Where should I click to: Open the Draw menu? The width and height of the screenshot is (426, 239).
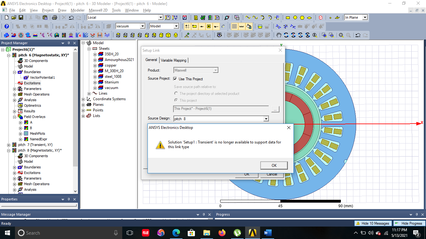coord(62,10)
